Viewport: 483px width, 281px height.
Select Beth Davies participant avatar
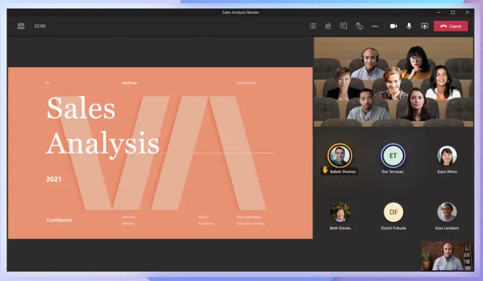(x=340, y=212)
